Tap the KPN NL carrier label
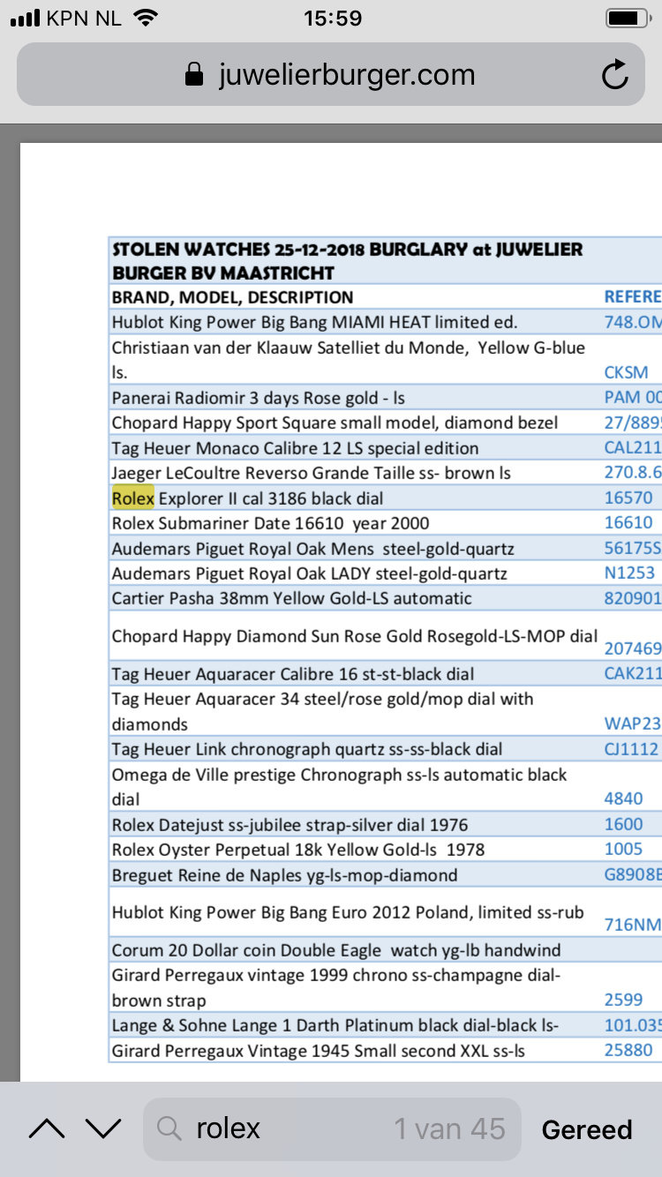The height and width of the screenshot is (1177, 662). [84, 18]
